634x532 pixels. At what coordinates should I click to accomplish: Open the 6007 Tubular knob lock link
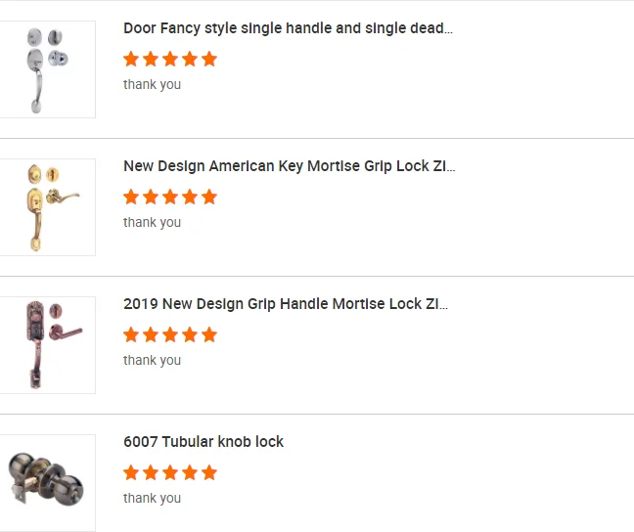[x=204, y=442]
